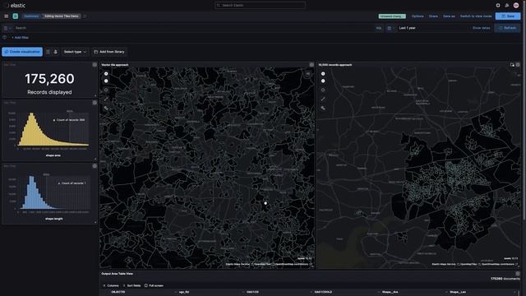This screenshot has width=526, height=296.
Task: Click the green space avatar icon
Action: [x=16, y=16]
